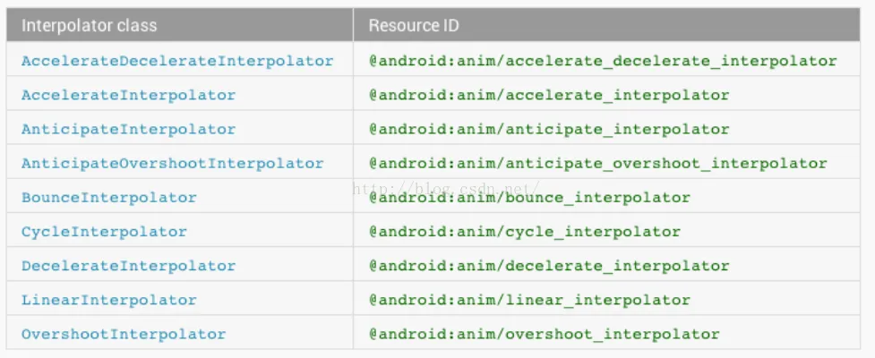875x358 pixels.
Task: Select the bounce_interpolator resource ID text
Action: click(529, 198)
